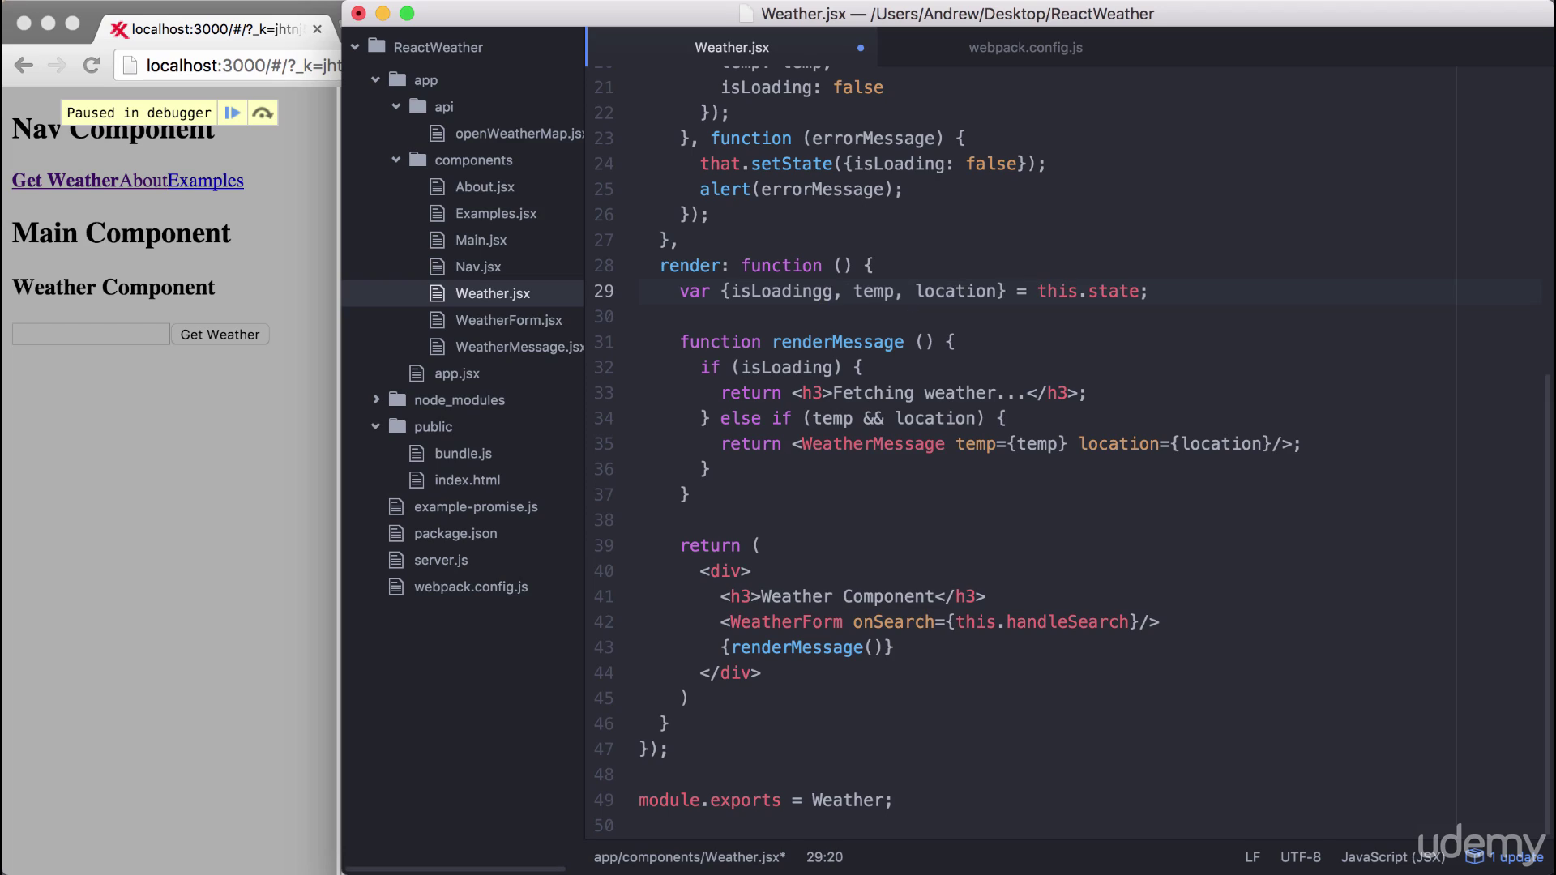This screenshot has width=1556, height=875.
Task: Click the cursor position 29:20 indicator
Action: click(x=824, y=857)
